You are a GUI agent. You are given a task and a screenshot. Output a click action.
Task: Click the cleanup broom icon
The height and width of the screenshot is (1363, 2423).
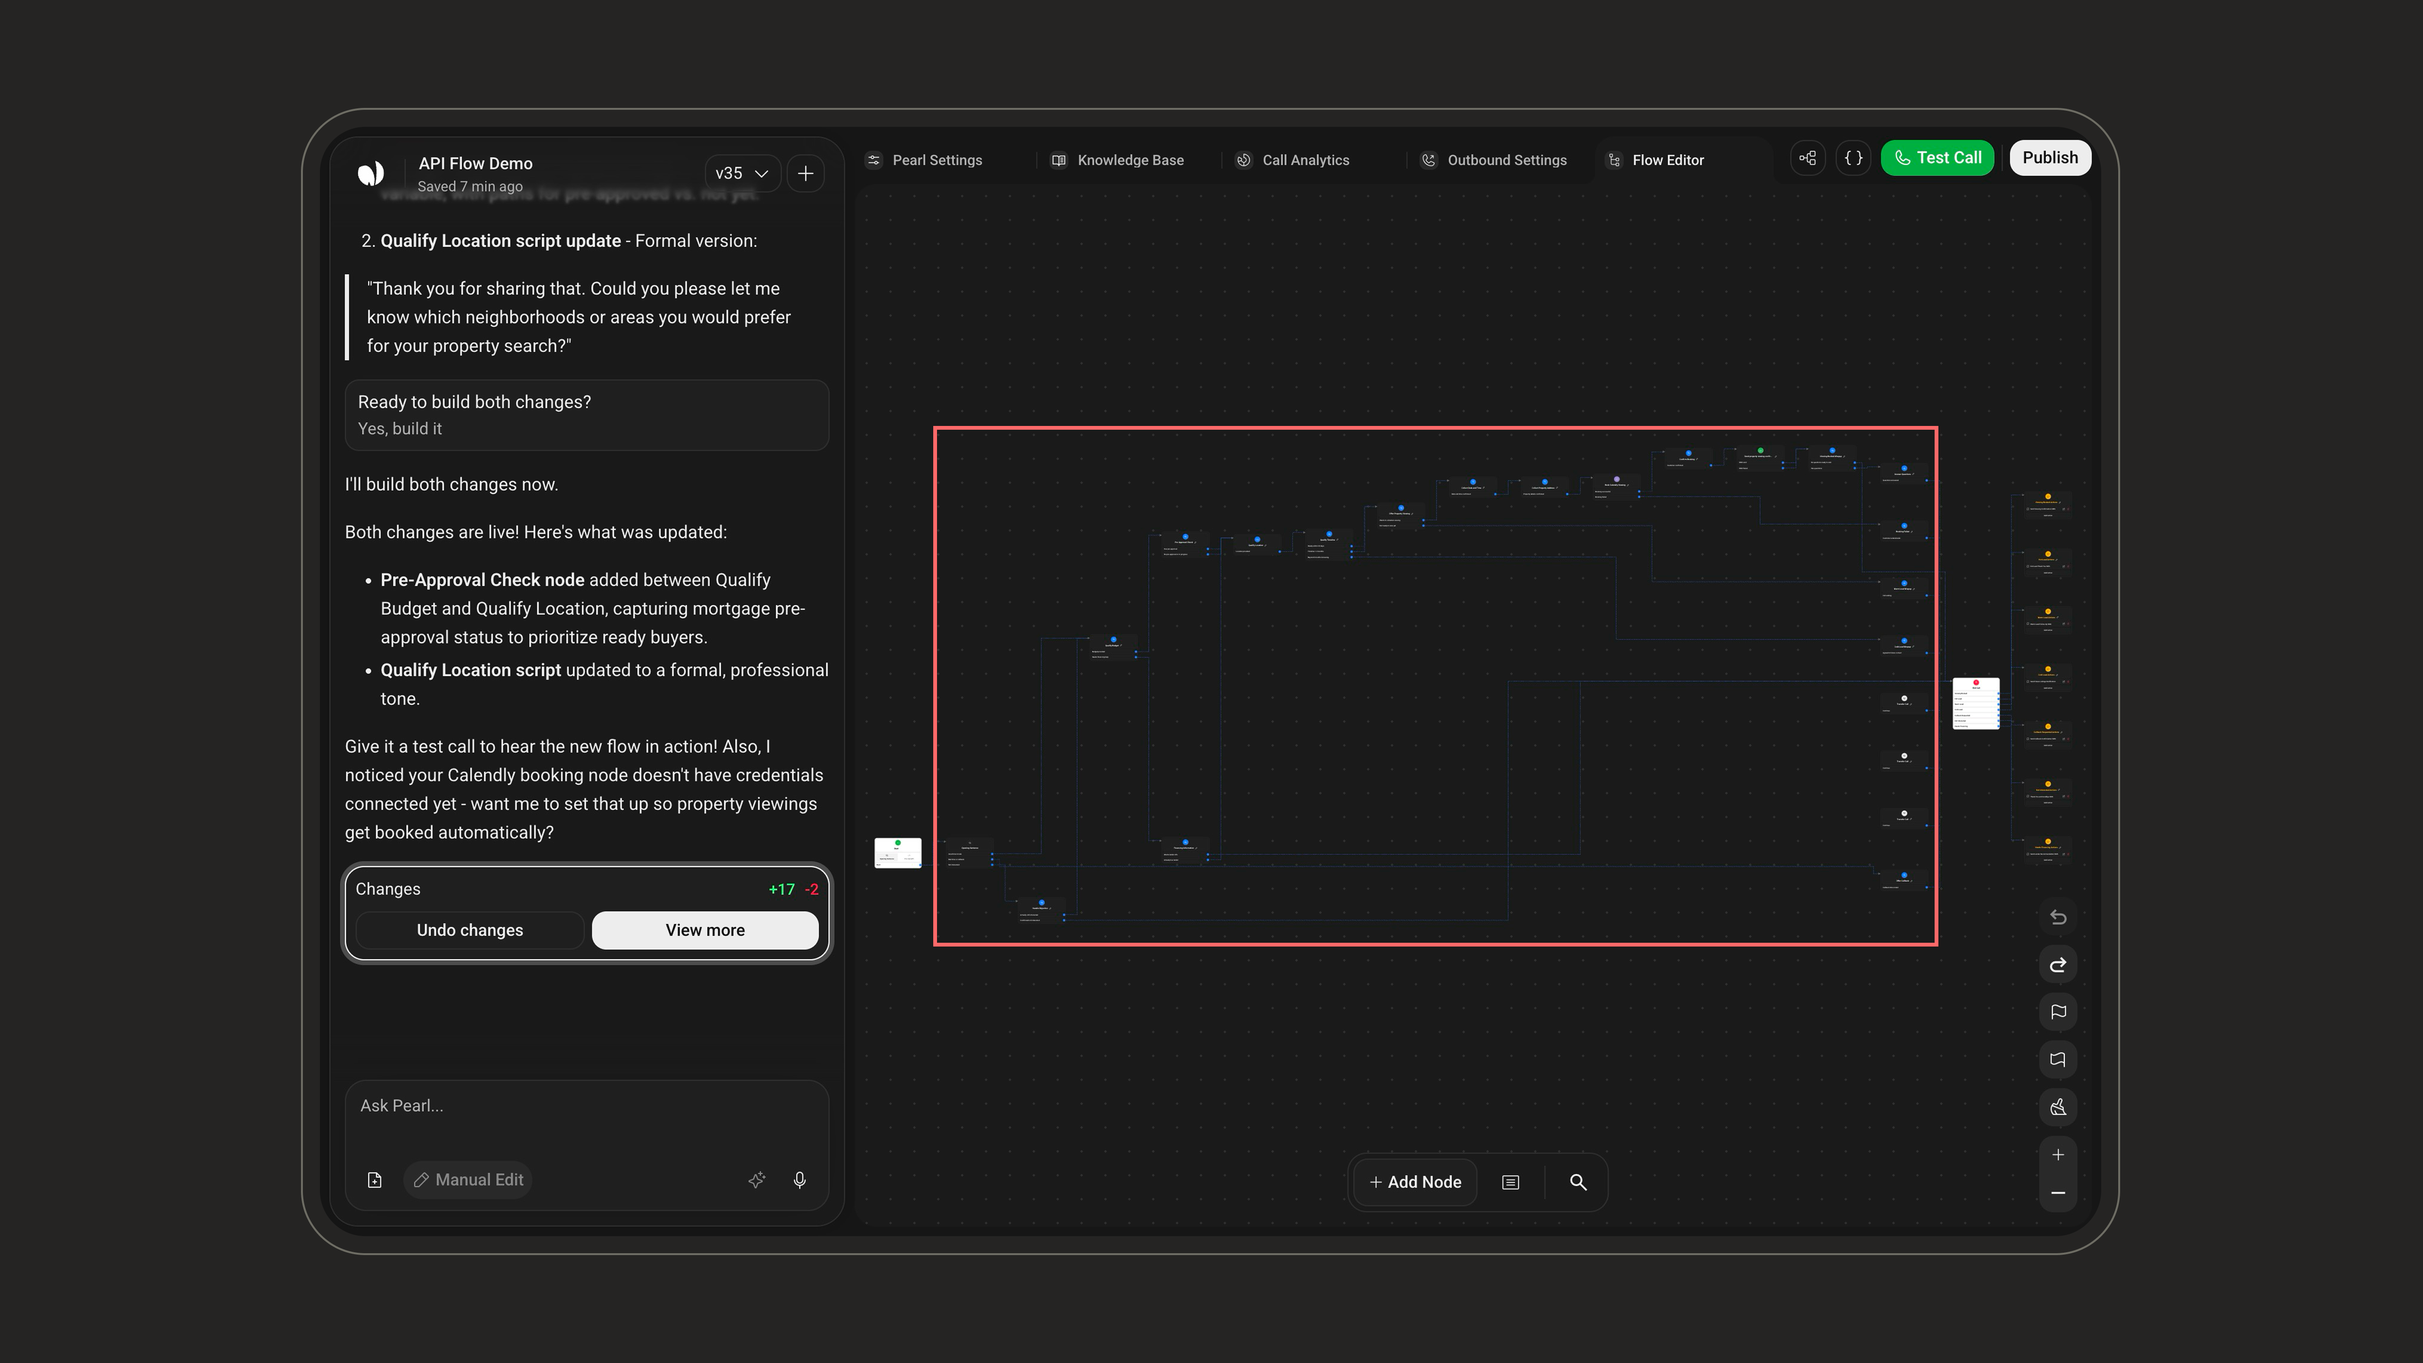coord(2058,1107)
